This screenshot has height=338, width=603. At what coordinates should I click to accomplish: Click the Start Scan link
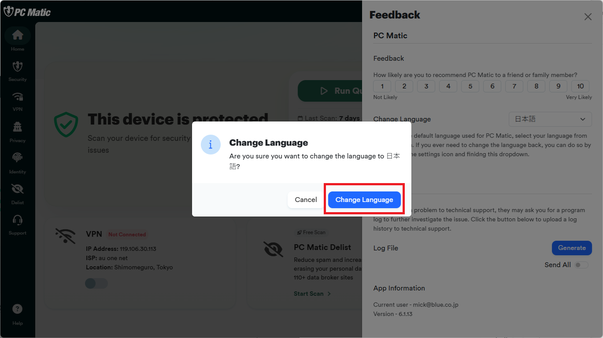click(312, 294)
